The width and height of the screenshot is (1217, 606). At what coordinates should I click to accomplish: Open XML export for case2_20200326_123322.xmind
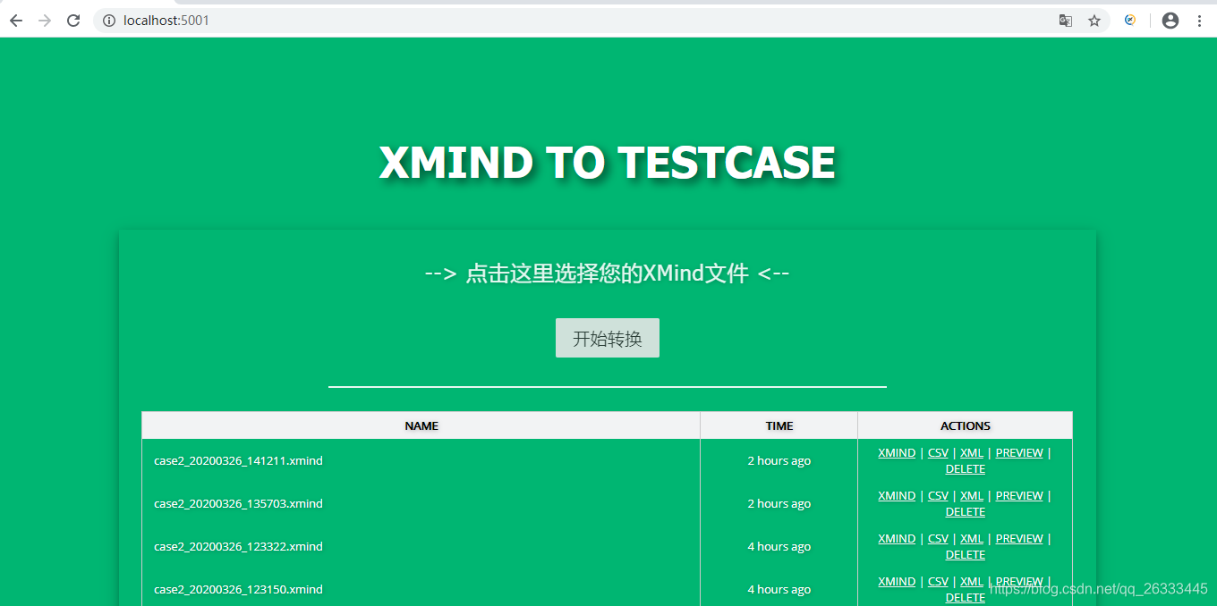971,538
